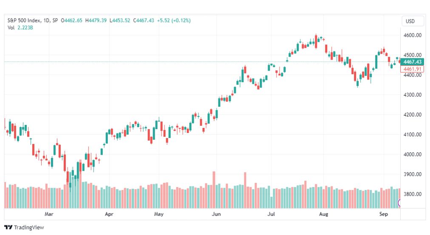Click the 4200.00 price axis label
The image size is (430, 235).
(413, 115)
